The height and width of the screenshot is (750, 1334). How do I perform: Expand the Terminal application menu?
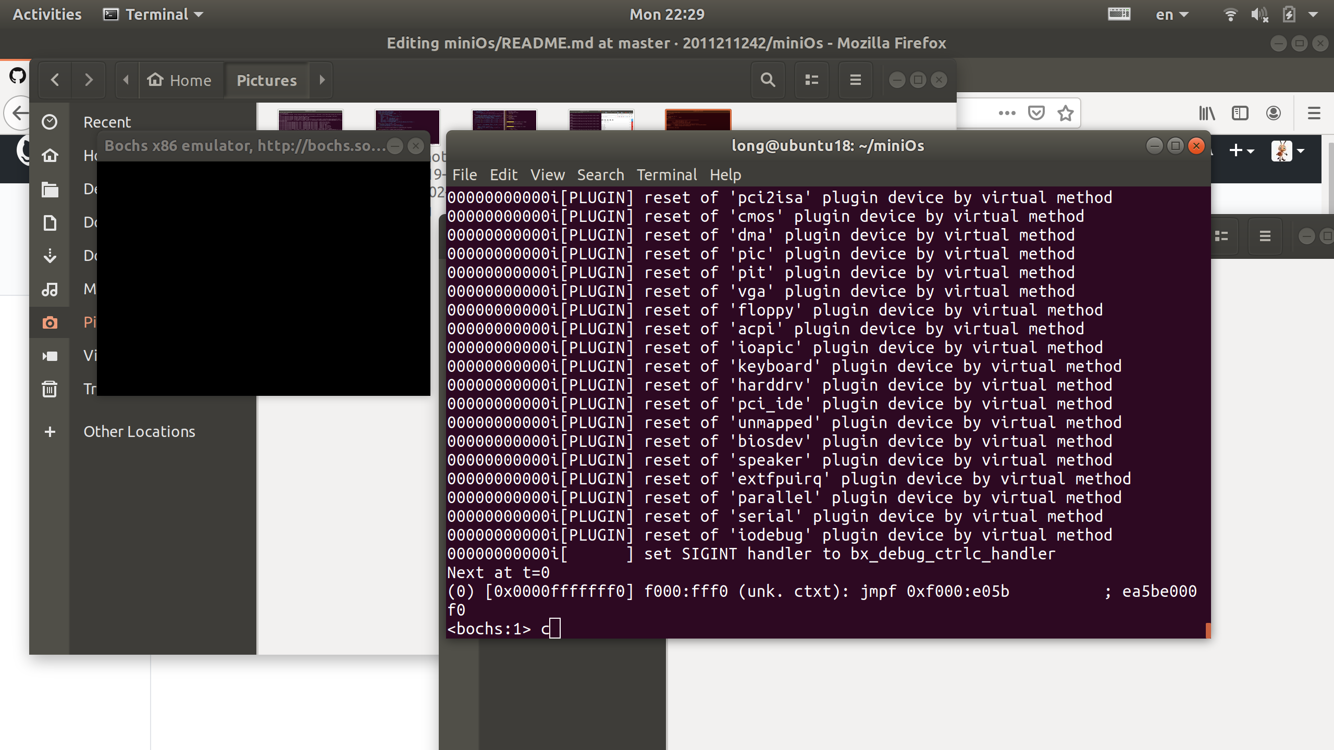tap(154, 14)
